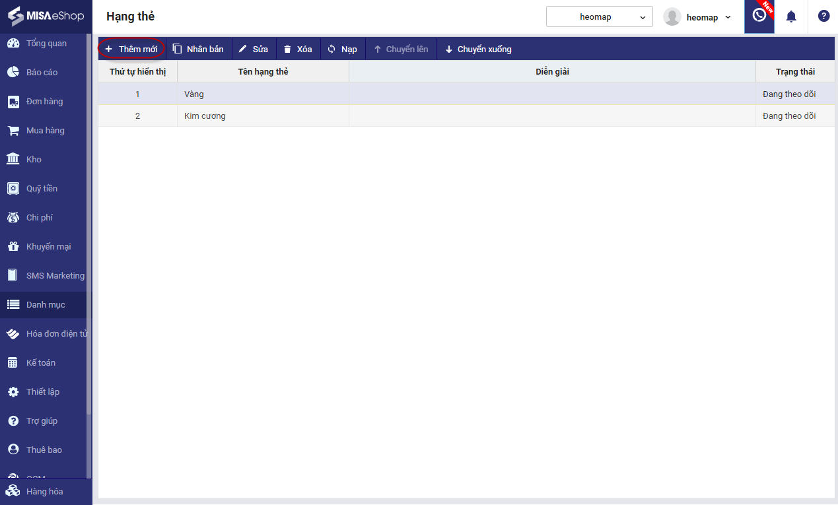Open Danh mục list icon
Viewport: 838px width, 505px height.
click(x=13, y=304)
